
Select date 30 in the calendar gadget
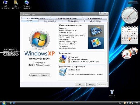129,41
